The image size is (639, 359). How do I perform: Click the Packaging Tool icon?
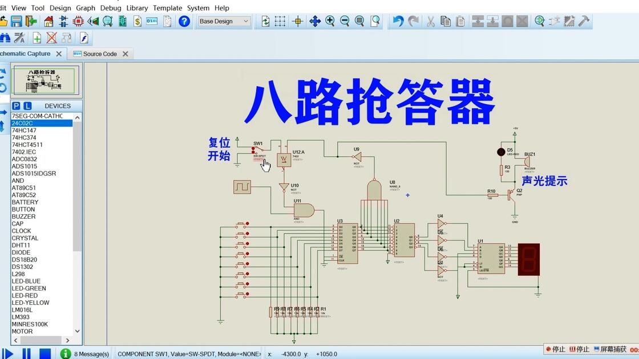[569, 21]
